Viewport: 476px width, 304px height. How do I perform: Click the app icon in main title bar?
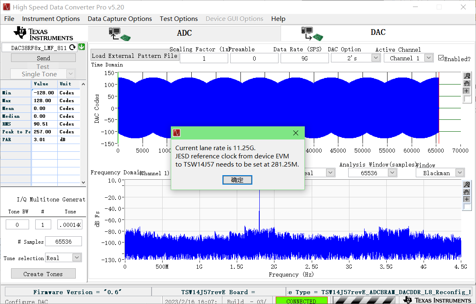(7, 7)
